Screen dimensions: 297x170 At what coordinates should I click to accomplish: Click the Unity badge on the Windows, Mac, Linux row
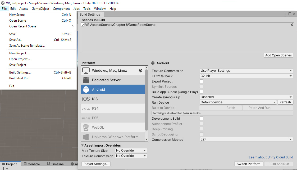(140, 71)
